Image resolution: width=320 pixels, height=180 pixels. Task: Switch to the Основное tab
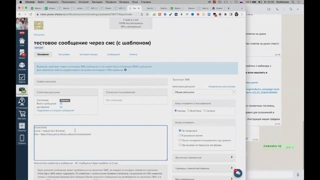pos(43,54)
